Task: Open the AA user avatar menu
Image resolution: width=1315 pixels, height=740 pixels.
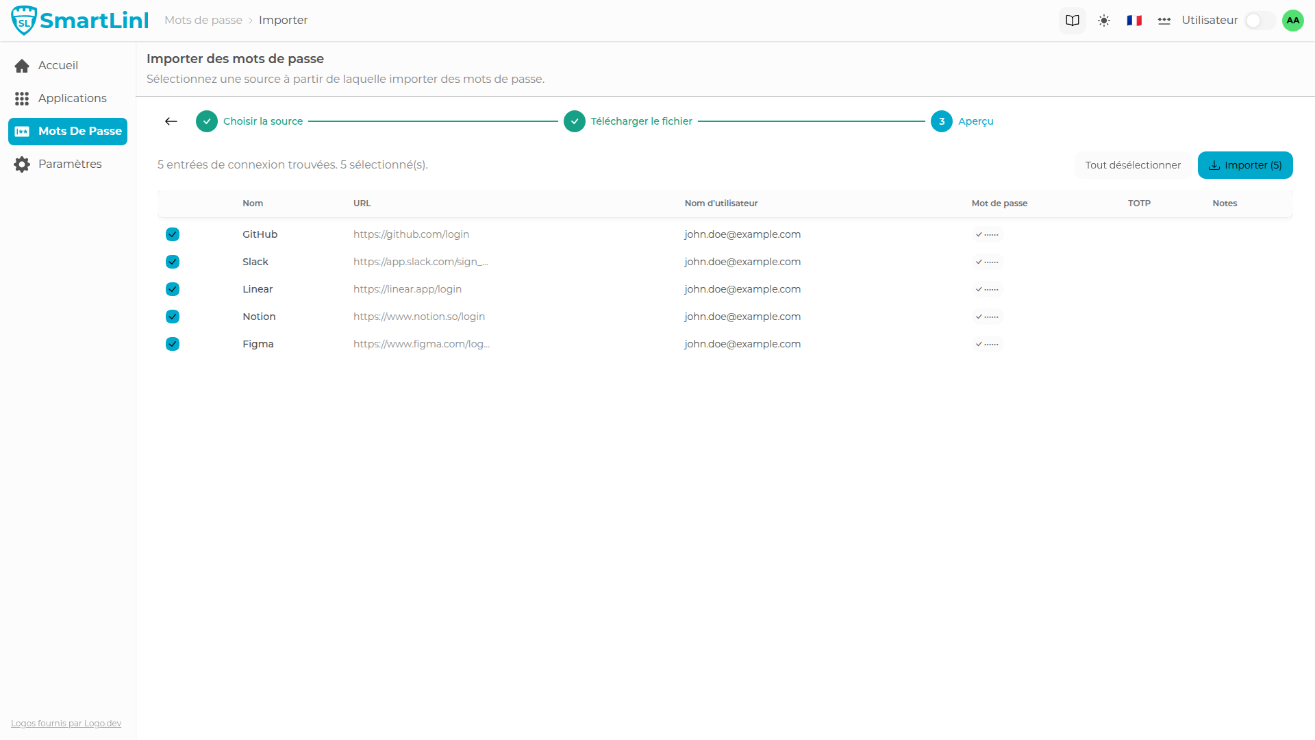Action: point(1292,21)
